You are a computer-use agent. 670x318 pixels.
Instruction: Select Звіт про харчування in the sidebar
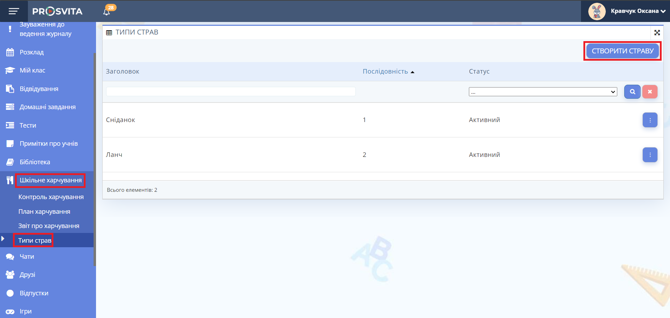[49, 226]
